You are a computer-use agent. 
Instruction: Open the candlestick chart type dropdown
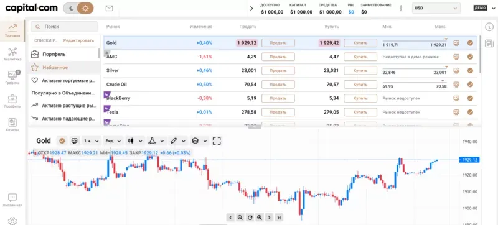pos(135,140)
